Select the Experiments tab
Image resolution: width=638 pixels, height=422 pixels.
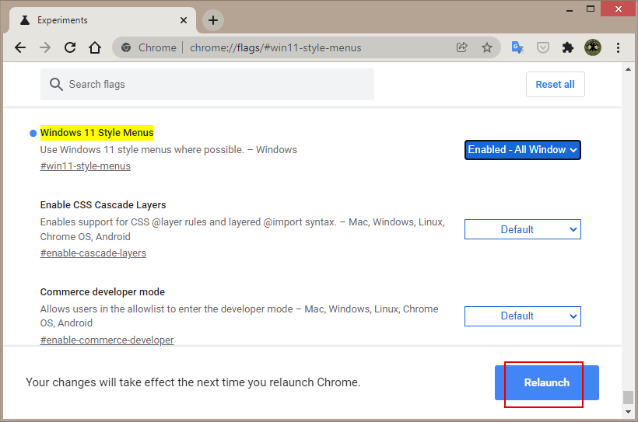pos(102,20)
